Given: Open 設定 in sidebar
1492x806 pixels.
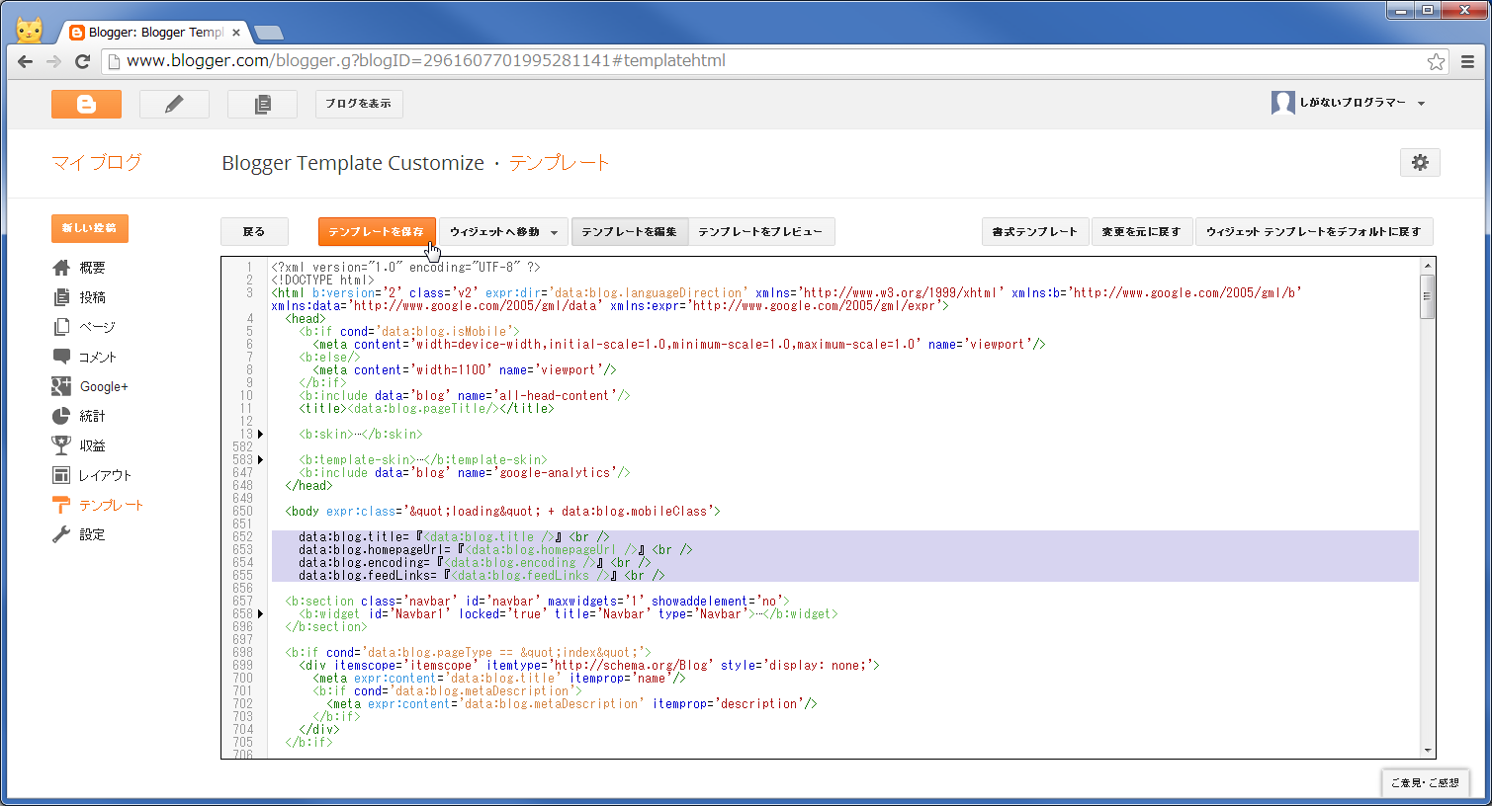Looking at the screenshot, I should coord(92,534).
